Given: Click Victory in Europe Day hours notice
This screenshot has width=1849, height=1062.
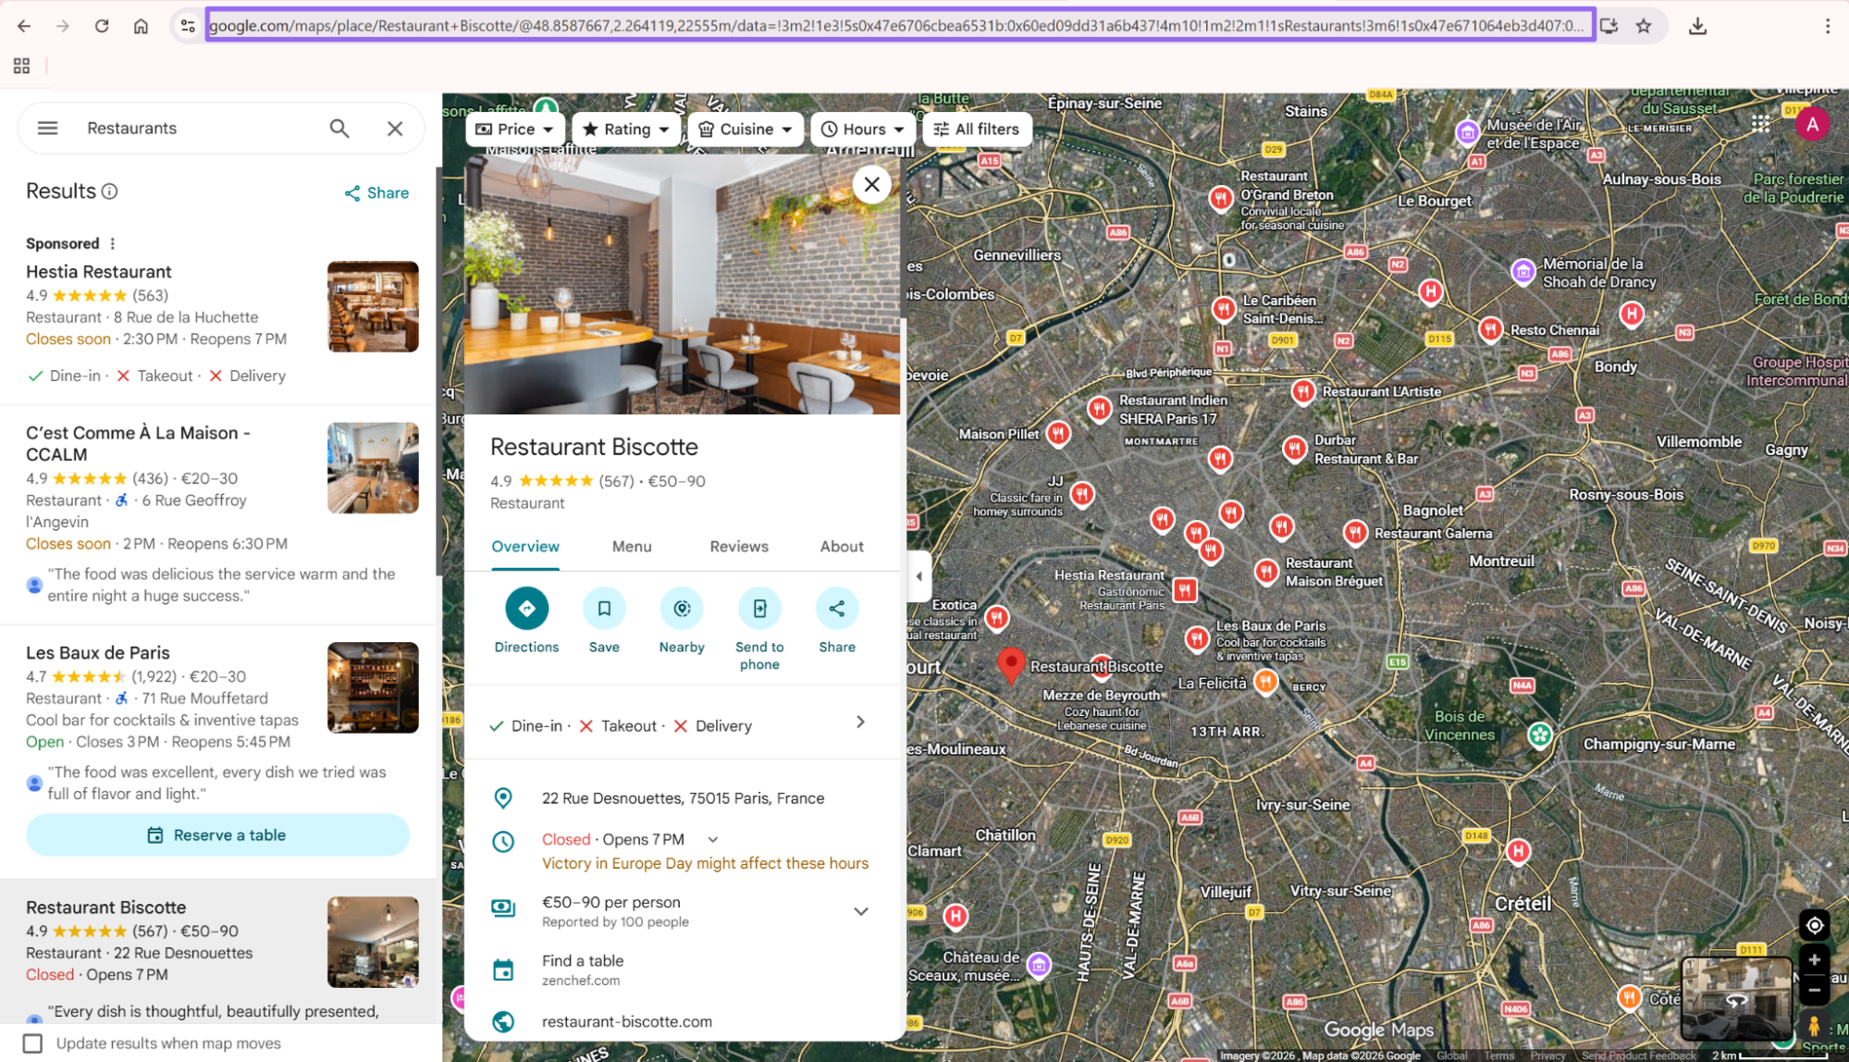Looking at the screenshot, I should click(705, 864).
